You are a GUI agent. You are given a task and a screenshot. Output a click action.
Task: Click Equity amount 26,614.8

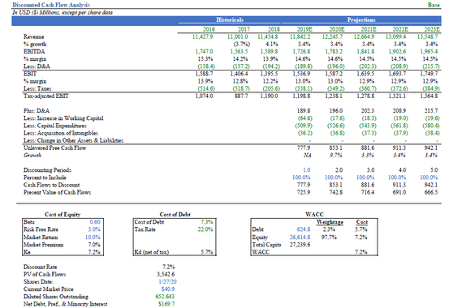click(x=300, y=237)
